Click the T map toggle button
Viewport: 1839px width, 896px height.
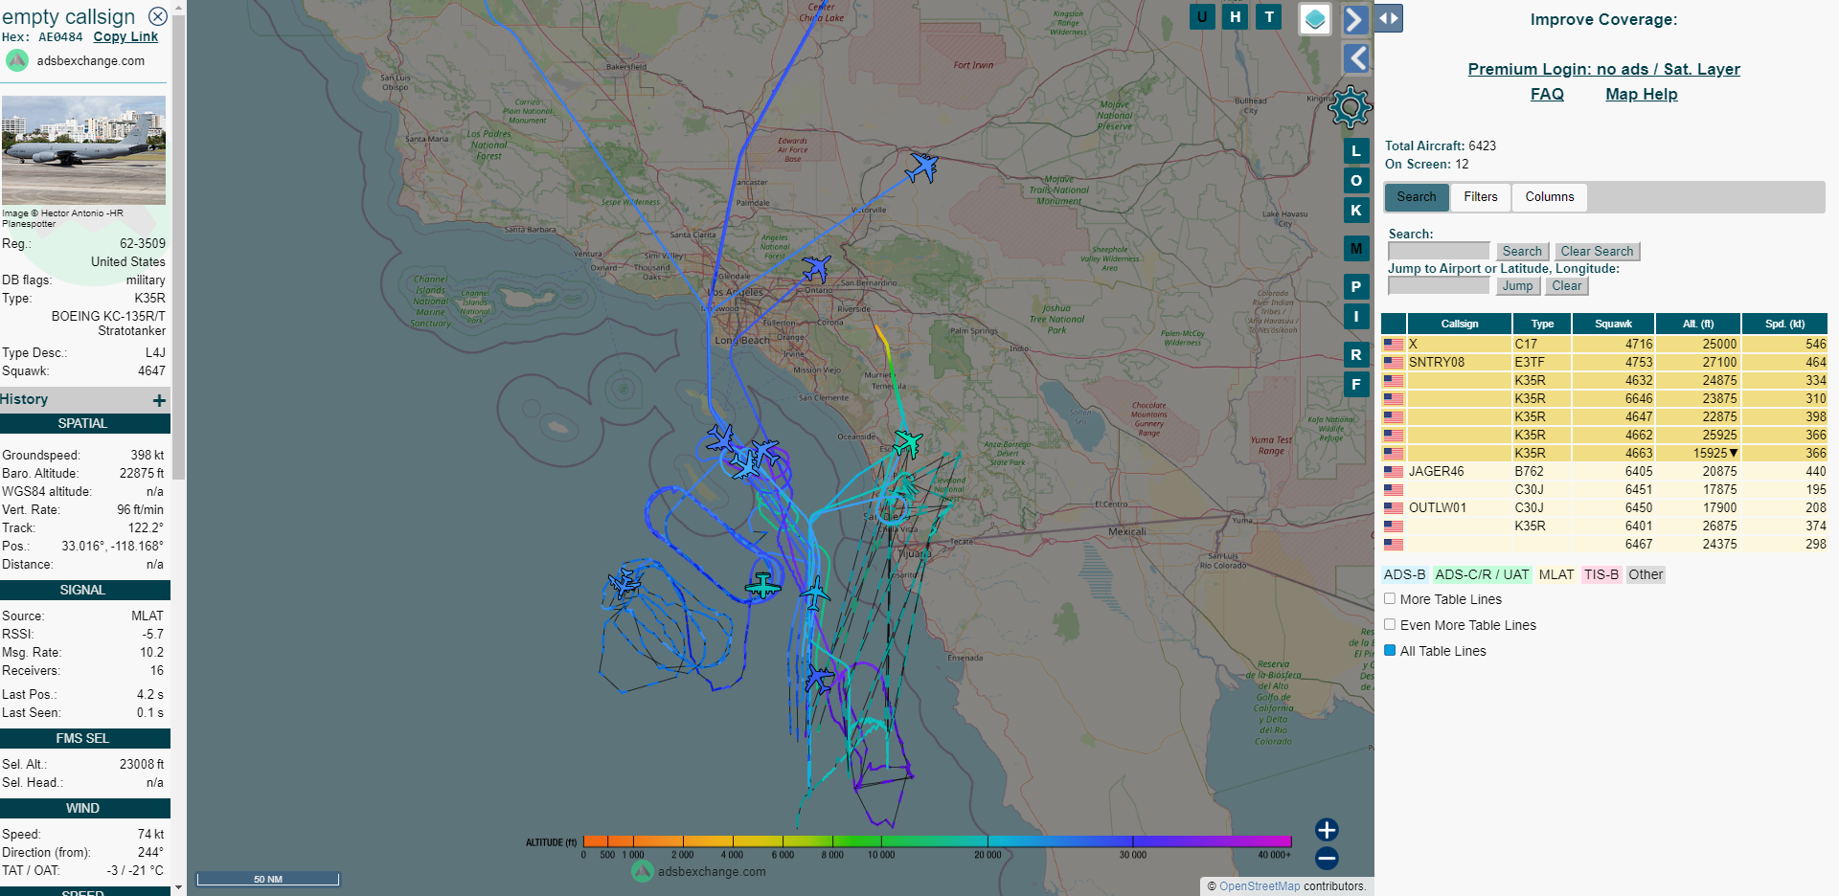click(1269, 16)
